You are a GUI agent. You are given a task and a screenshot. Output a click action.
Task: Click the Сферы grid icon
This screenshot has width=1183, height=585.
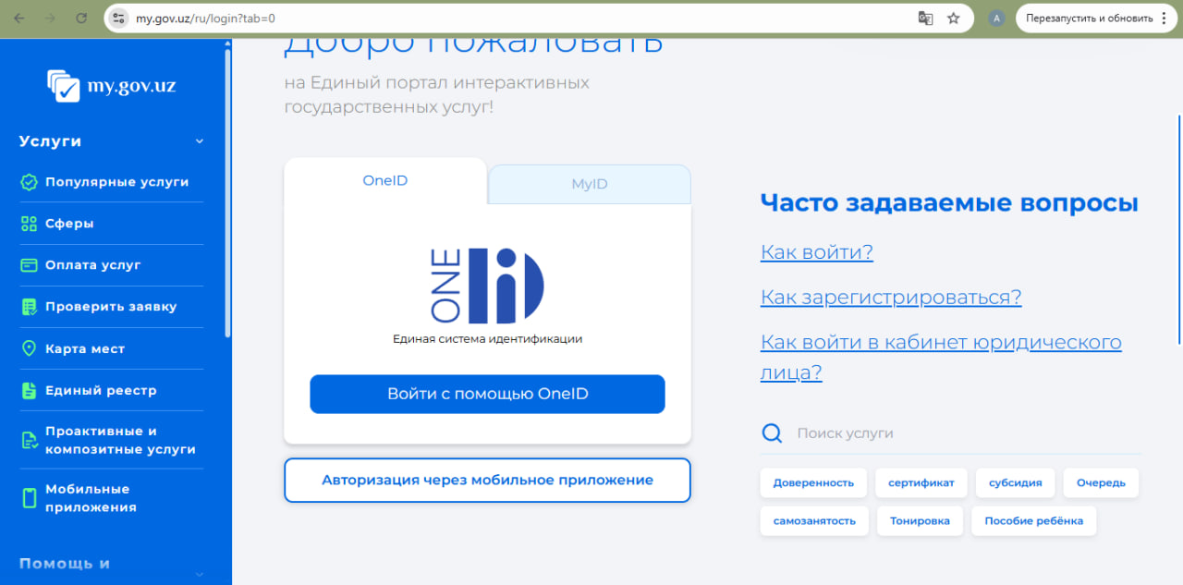point(29,224)
